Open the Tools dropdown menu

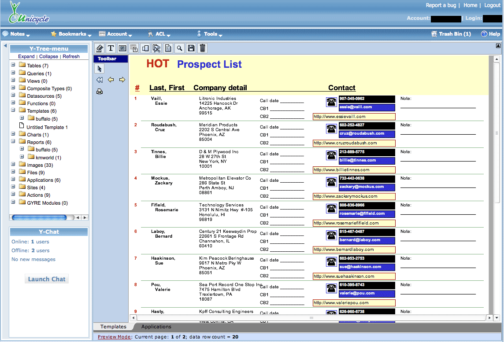[x=211, y=34]
